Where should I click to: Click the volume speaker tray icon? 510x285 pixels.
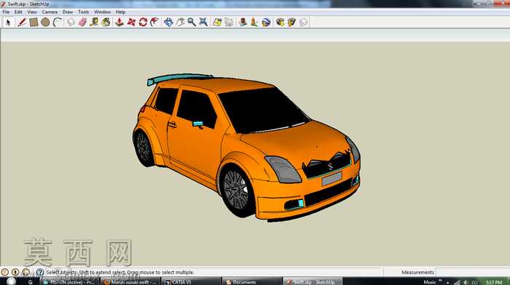coord(466,282)
